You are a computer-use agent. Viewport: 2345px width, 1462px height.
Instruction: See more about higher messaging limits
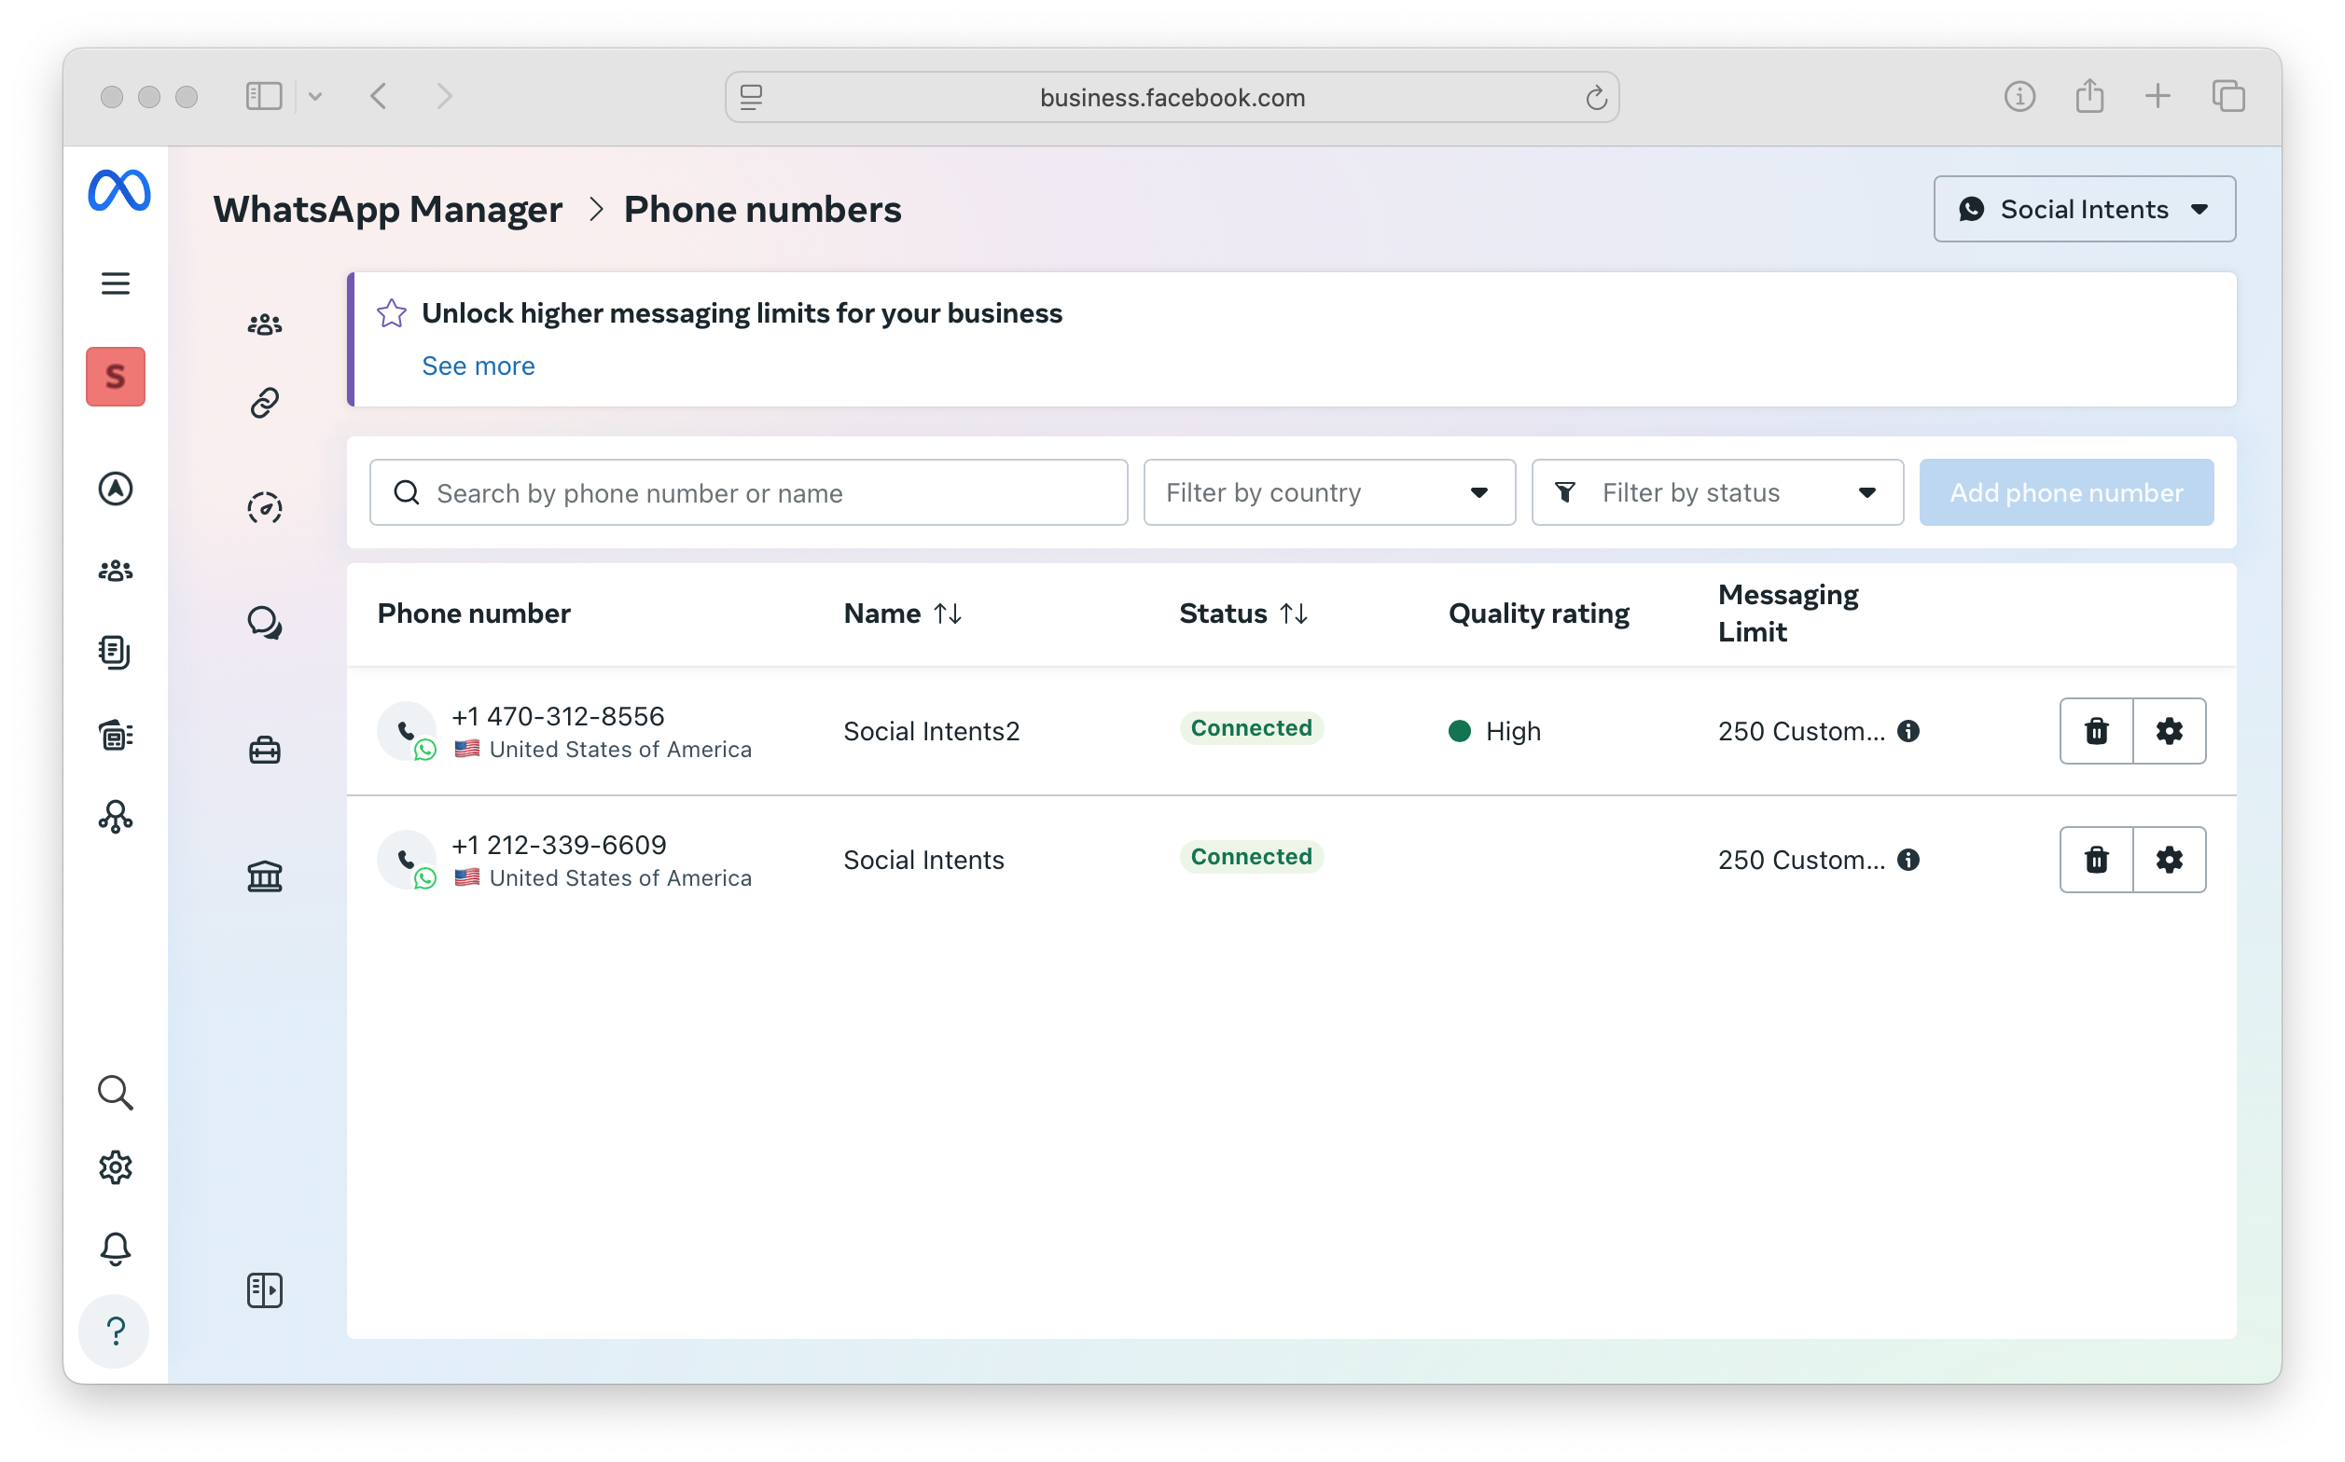(x=478, y=365)
